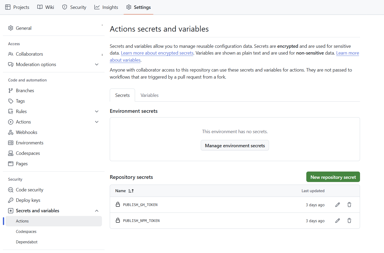Click the Code security shield-search icon

pos(11,190)
